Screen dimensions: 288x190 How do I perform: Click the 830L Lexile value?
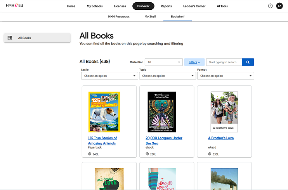216,154
